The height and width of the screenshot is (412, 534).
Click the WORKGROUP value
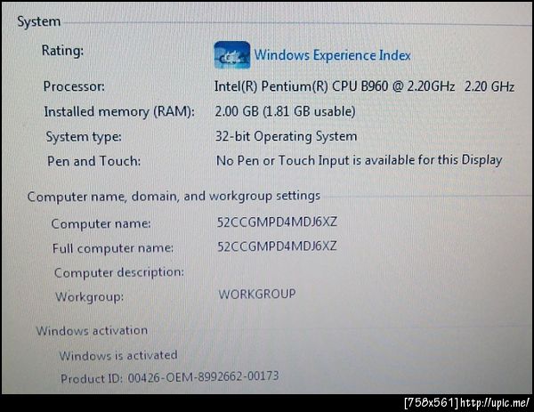(x=257, y=294)
